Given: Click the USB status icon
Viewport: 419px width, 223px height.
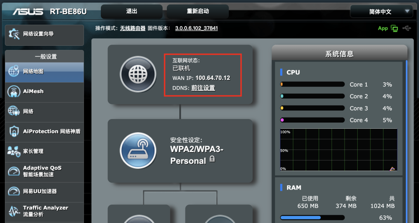Looking at the screenshot, I should [407, 28].
